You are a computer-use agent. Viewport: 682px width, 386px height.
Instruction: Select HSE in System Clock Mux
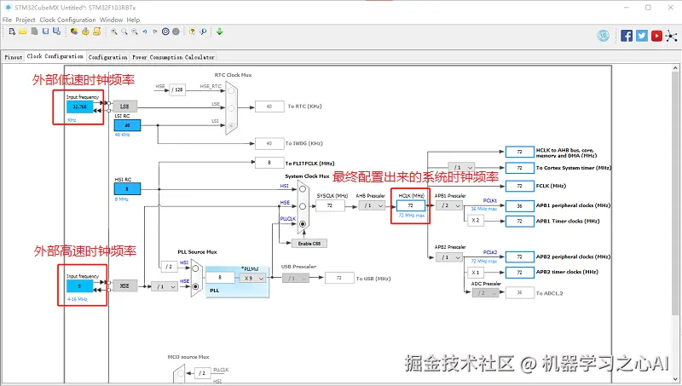(303, 206)
